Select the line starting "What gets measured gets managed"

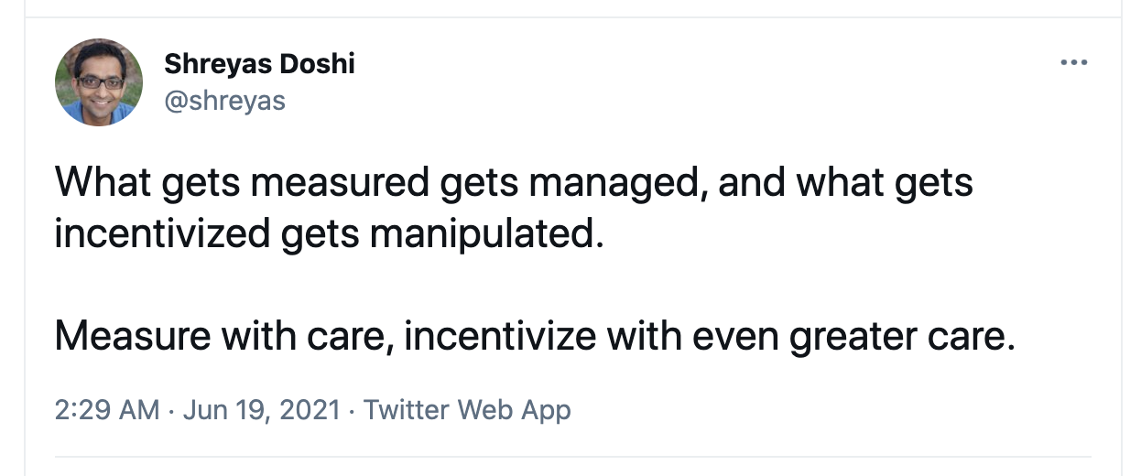(514, 183)
